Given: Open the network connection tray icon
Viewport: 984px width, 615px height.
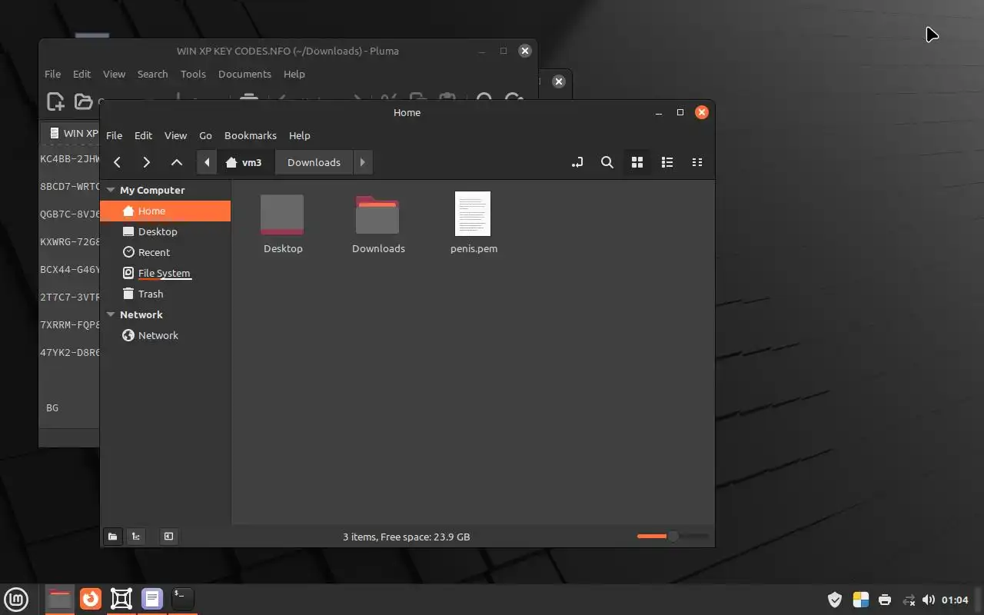Looking at the screenshot, I should [908, 600].
